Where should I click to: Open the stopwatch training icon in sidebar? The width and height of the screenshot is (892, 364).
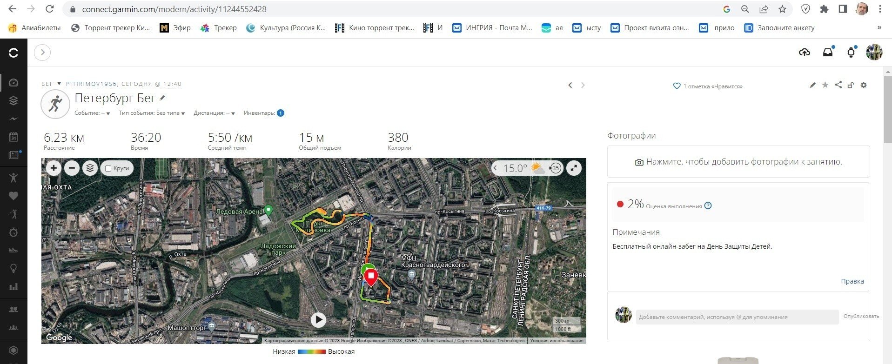13,232
